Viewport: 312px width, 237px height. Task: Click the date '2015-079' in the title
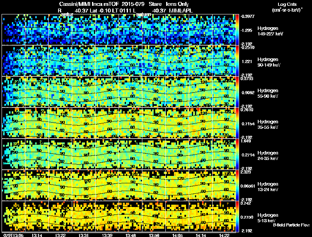[x=132, y=4]
